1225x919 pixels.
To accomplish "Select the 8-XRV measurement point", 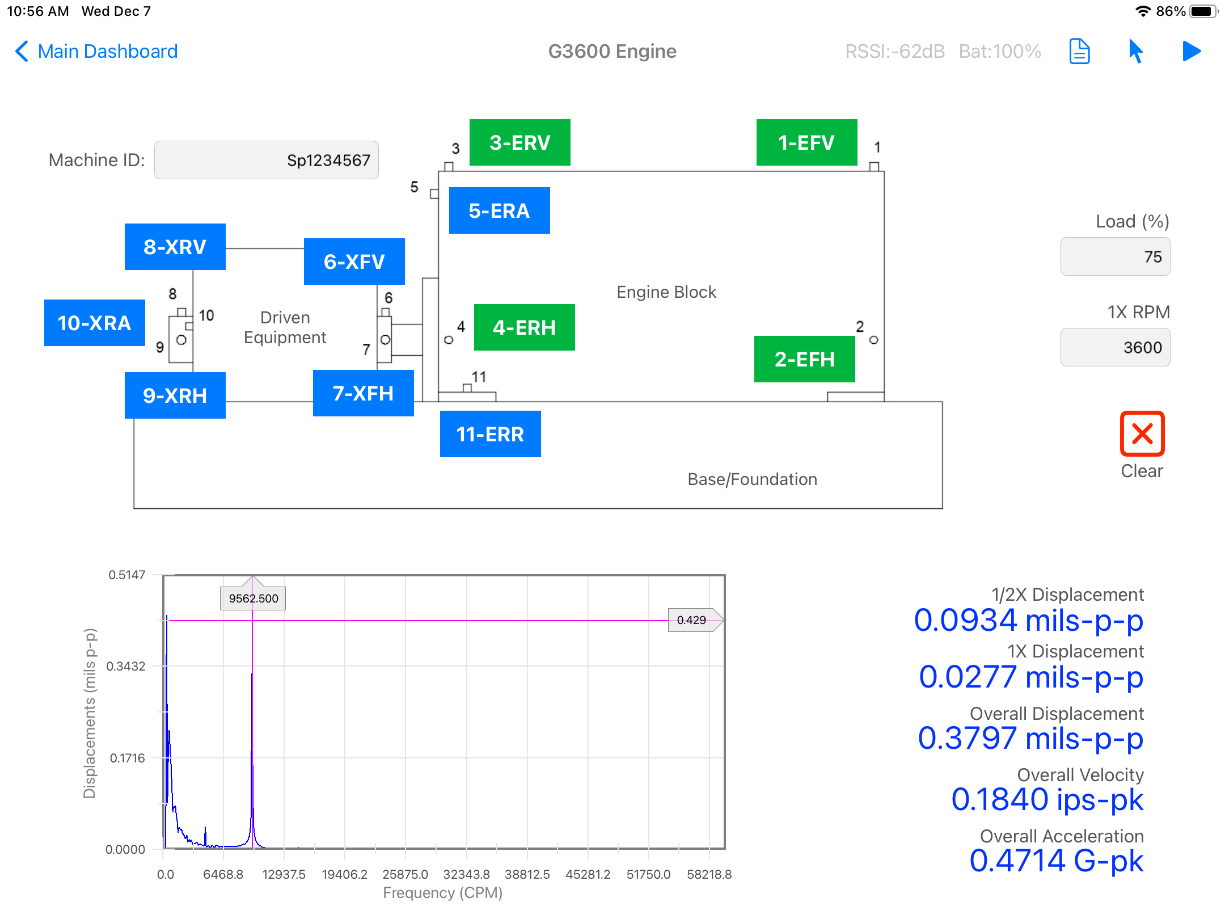I will 175,247.
